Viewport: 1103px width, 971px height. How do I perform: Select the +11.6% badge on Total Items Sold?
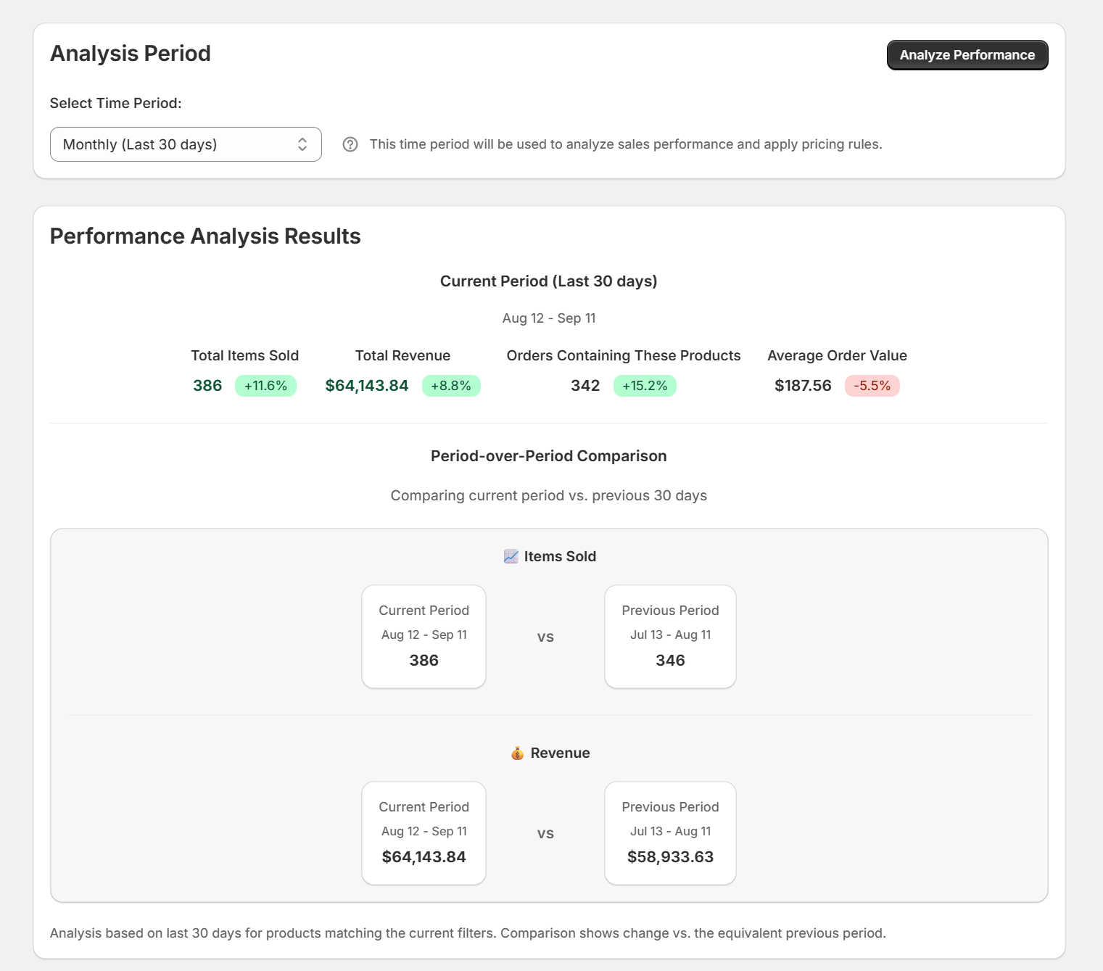265,386
